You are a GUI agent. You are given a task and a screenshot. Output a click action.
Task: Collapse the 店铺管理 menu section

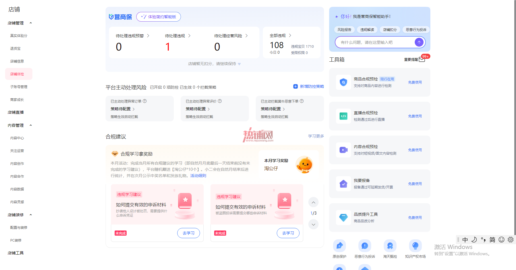31,23
